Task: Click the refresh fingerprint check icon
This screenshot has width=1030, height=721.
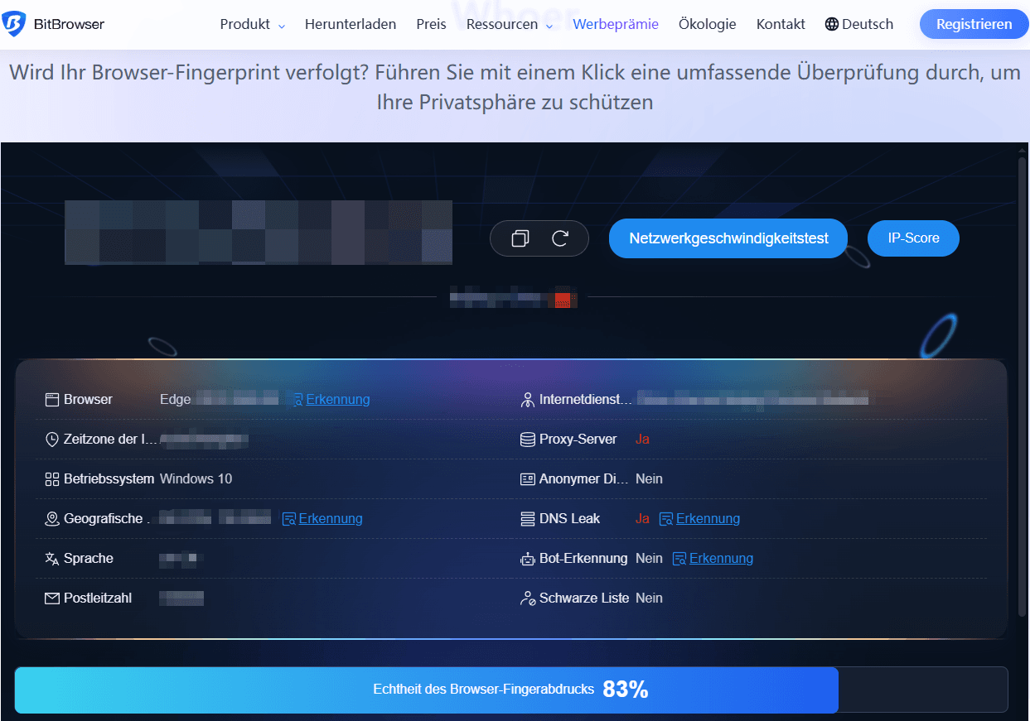Action: coord(559,238)
